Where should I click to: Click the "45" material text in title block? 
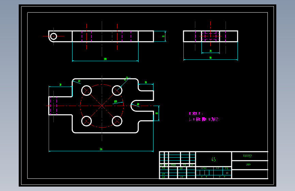pyautogui.click(x=214, y=159)
